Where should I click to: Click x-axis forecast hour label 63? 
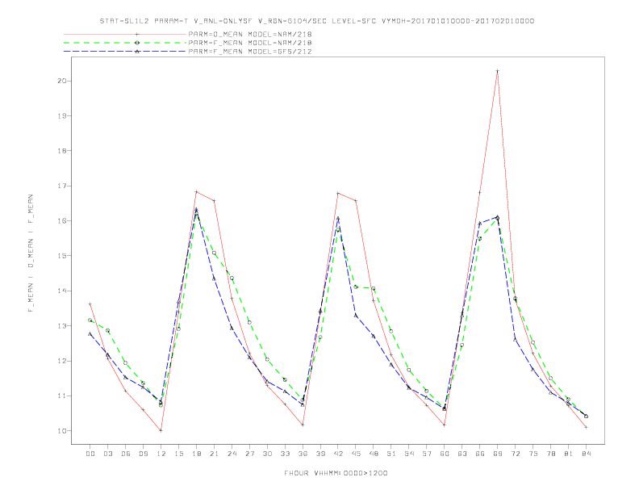[462, 454]
